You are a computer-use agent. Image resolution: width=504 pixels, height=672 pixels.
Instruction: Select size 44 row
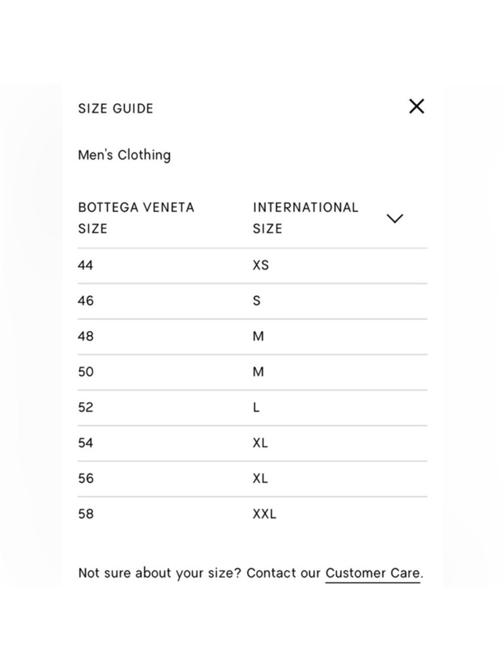253,266
